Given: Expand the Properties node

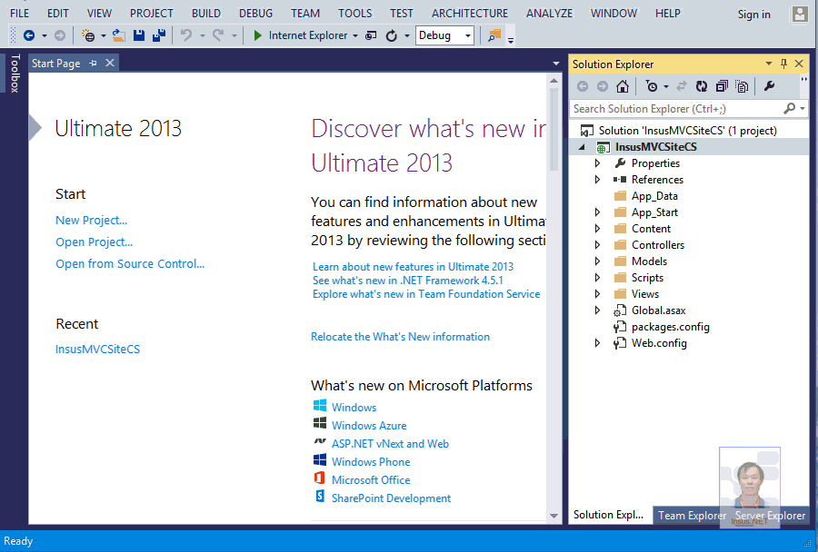Looking at the screenshot, I should coord(597,163).
